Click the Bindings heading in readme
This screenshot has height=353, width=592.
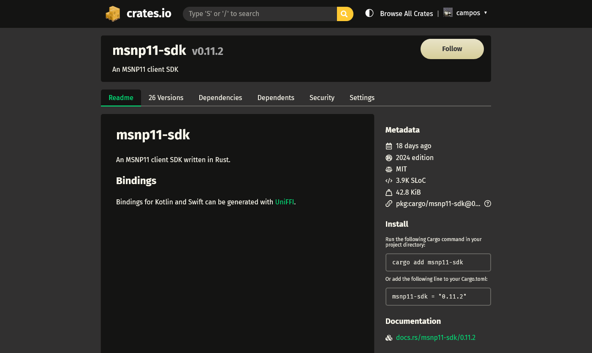[x=136, y=181]
